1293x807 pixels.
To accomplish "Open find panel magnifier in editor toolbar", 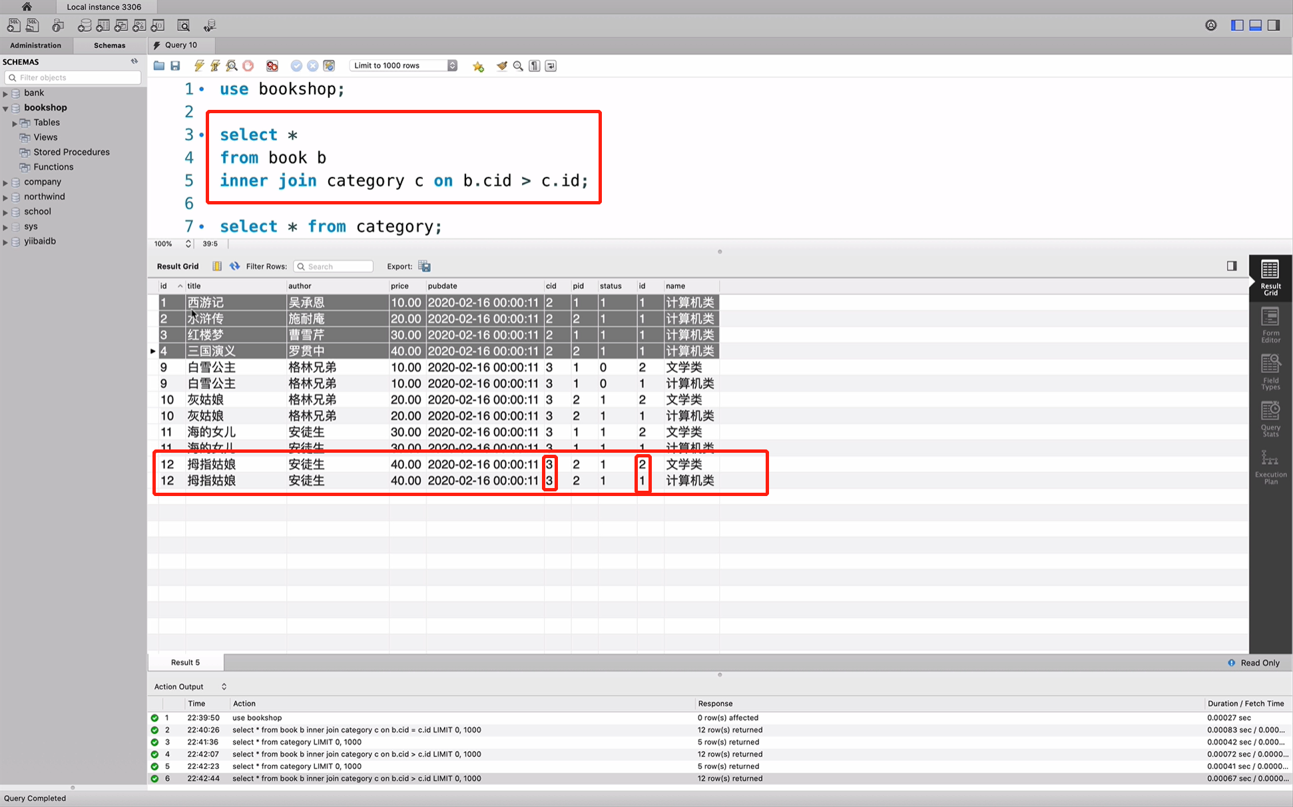I will pyautogui.click(x=518, y=65).
